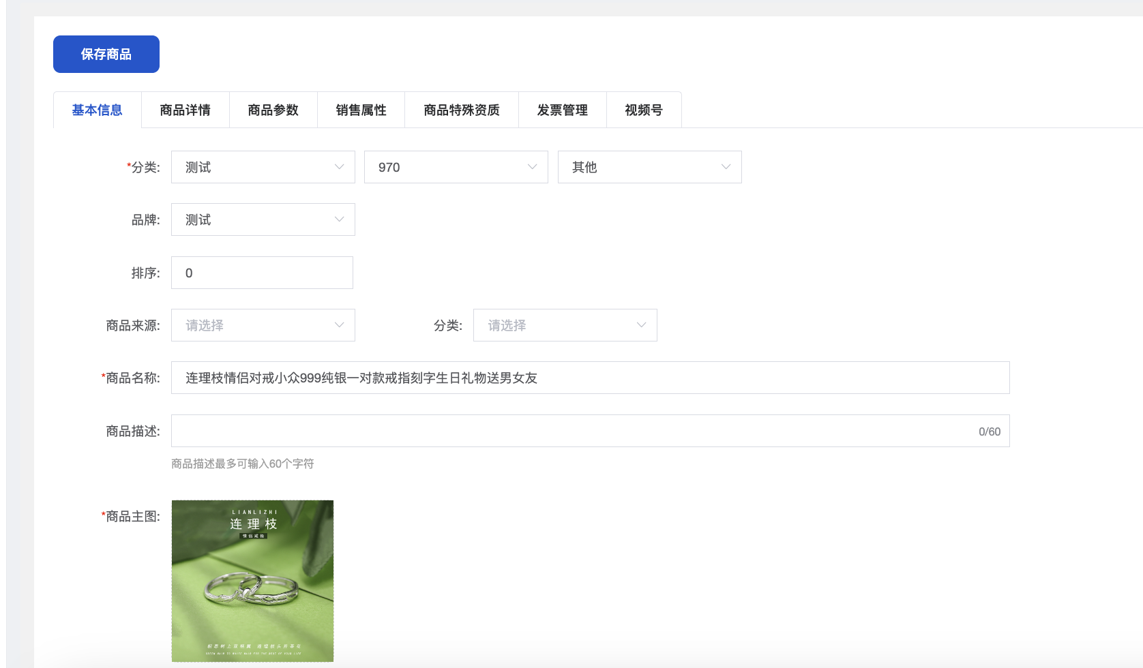The image size is (1143, 668).
Task: Open the 品牌 brand dropdown
Action: (263, 219)
